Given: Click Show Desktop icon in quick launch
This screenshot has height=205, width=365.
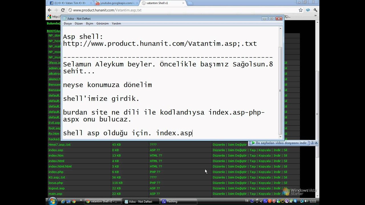Looking at the screenshot, I should [68, 201].
